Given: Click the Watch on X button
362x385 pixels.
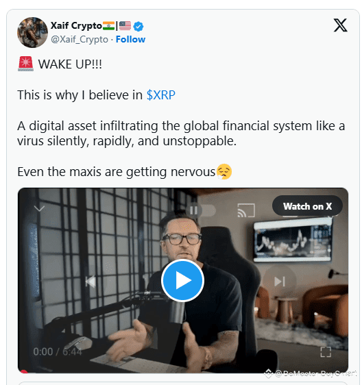Looking at the screenshot, I should (307, 206).
